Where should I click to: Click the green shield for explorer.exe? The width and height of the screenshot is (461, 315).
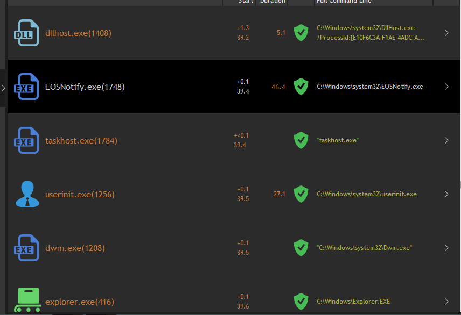click(x=301, y=302)
